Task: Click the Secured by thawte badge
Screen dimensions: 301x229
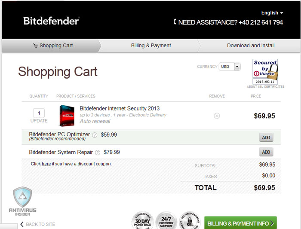Action: pyautogui.click(x=265, y=72)
